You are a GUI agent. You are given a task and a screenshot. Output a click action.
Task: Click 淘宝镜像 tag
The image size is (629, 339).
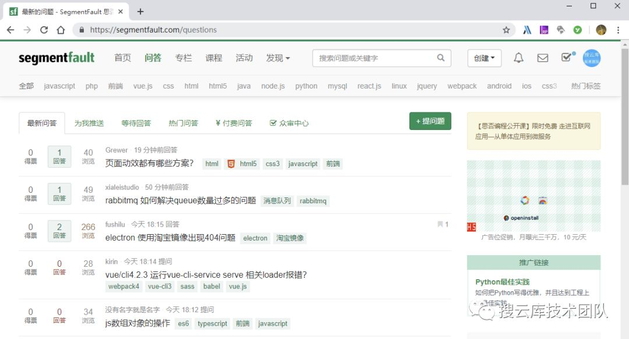pyautogui.click(x=289, y=238)
